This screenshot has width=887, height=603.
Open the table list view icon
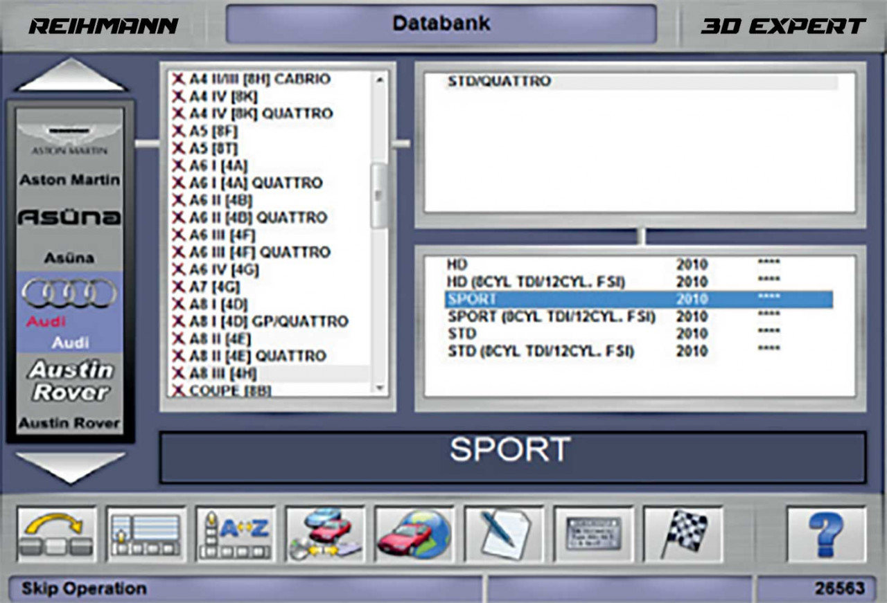146,534
